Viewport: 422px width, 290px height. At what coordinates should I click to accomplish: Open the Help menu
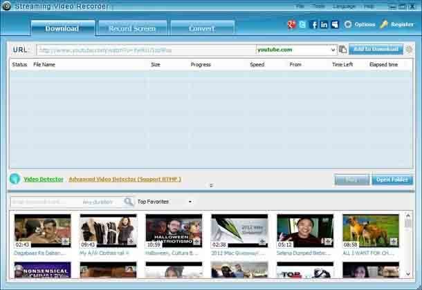(369, 6)
